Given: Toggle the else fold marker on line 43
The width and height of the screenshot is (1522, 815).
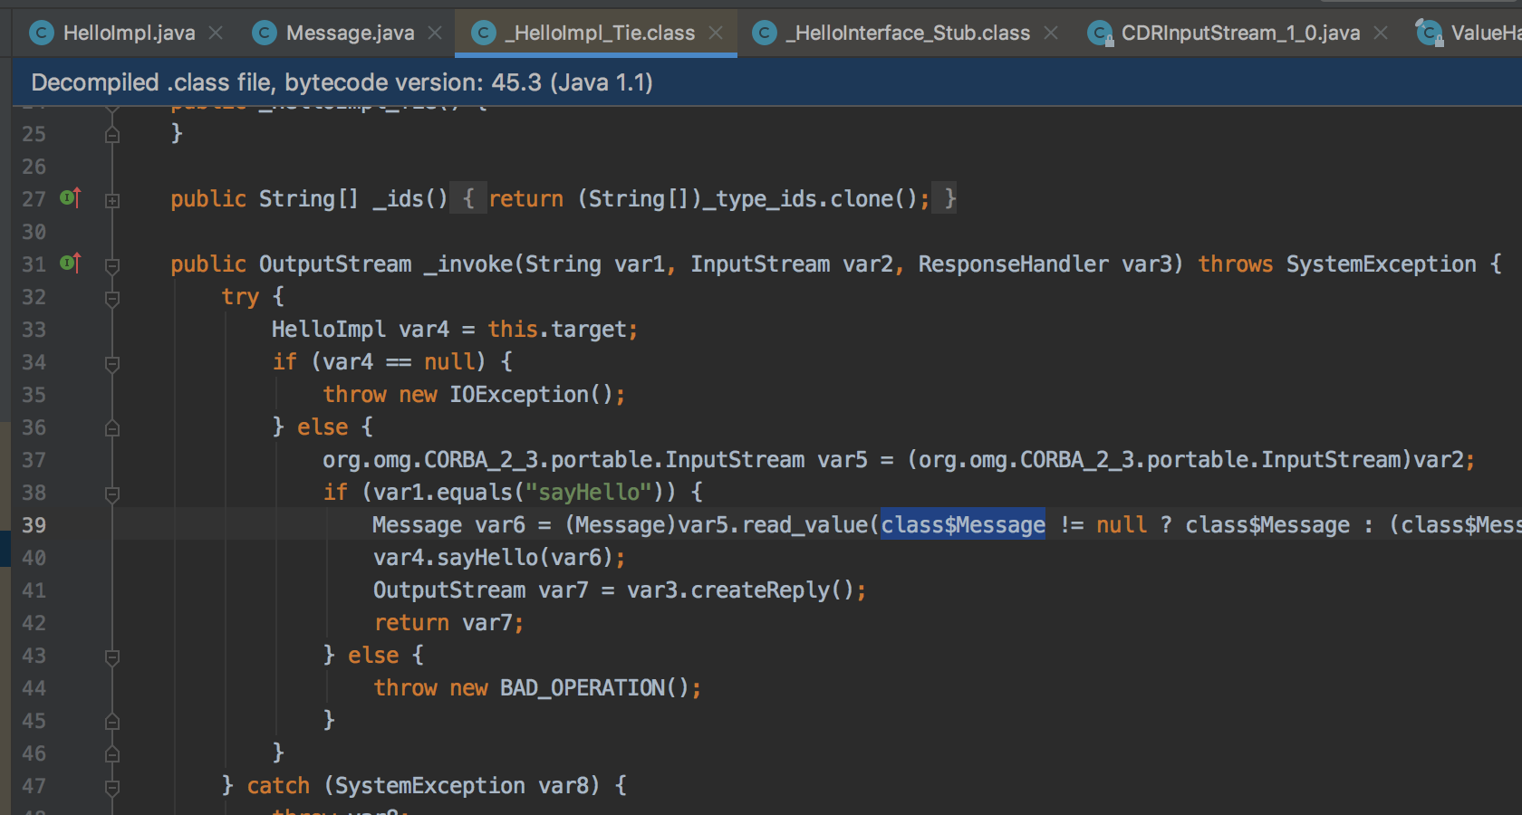Looking at the screenshot, I should click(112, 657).
